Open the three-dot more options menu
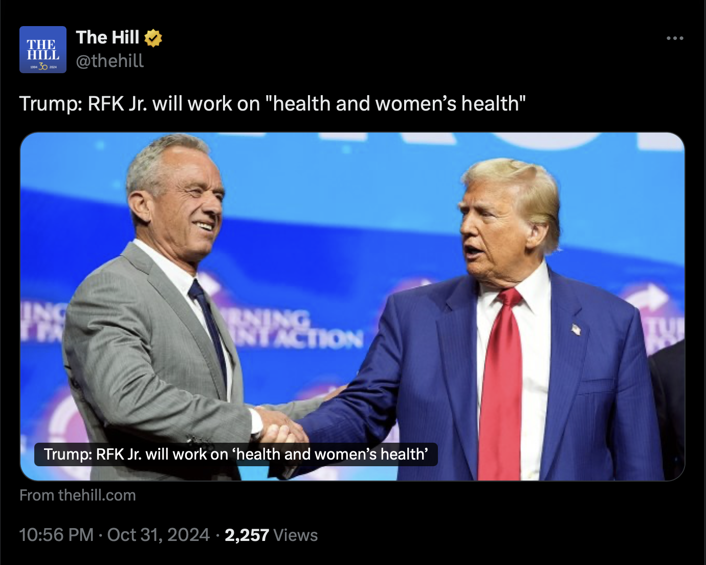706x565 pixels. pos(675,38)
